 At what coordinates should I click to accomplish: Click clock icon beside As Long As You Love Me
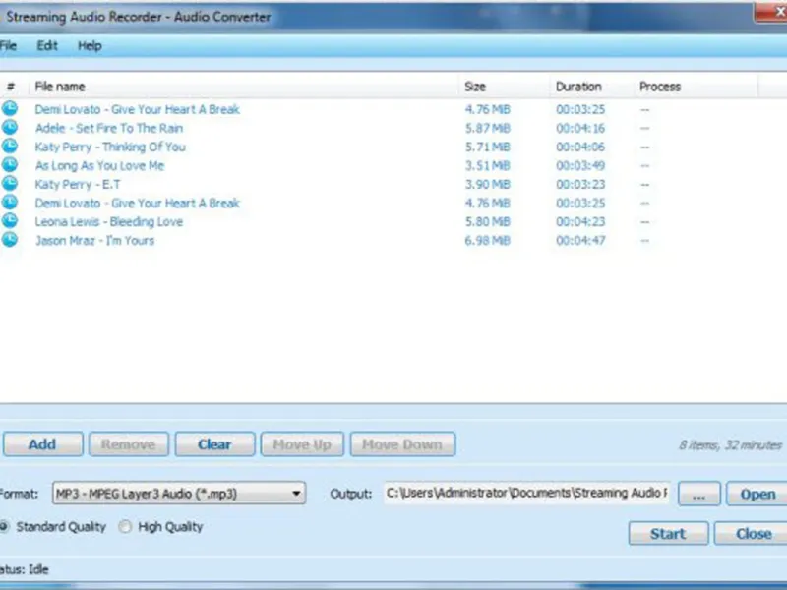click(10, 164)
